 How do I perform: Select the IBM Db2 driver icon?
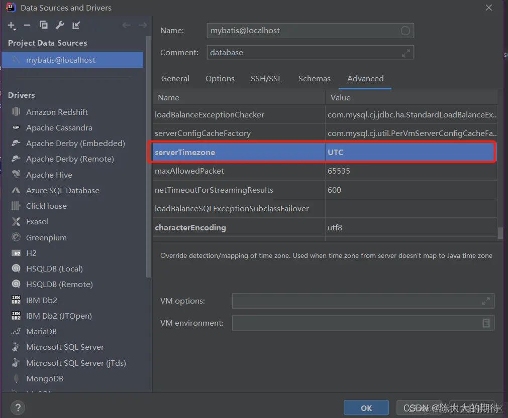coord(16,300)
